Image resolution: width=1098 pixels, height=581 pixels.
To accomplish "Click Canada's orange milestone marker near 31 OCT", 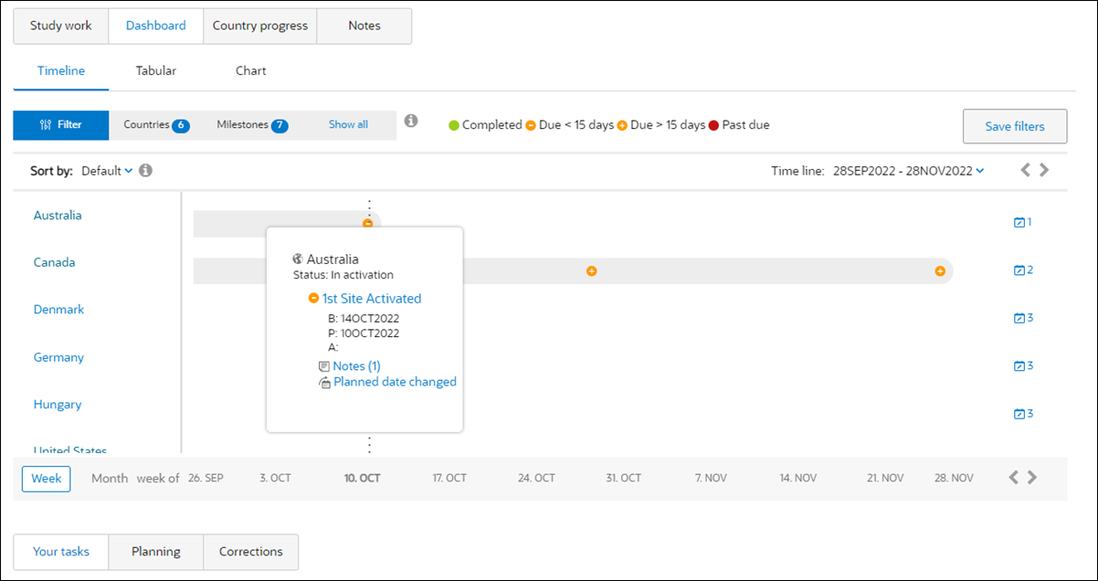I will pyautogui.click(x=591, y=270).
